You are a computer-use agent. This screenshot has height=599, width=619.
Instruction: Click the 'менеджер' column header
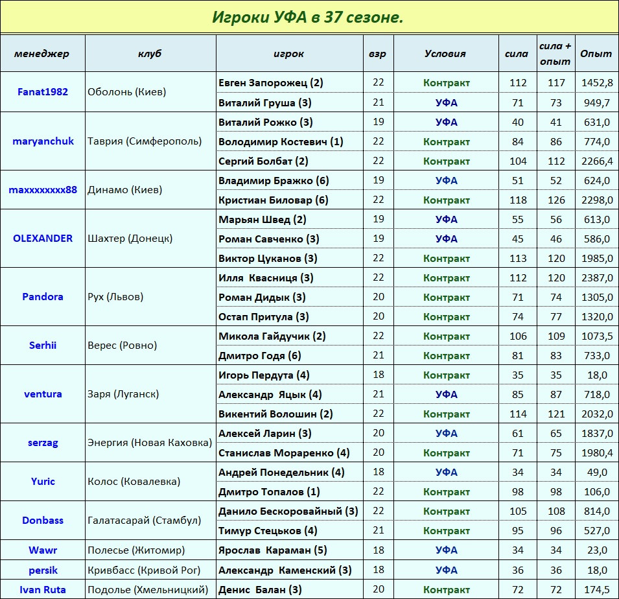(42, 54)
